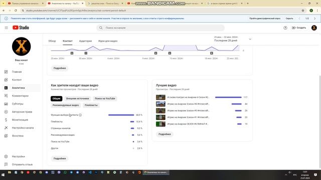Click Подробнее in the Лучшие видео card
321x180 pixels.
pos(165,134)
